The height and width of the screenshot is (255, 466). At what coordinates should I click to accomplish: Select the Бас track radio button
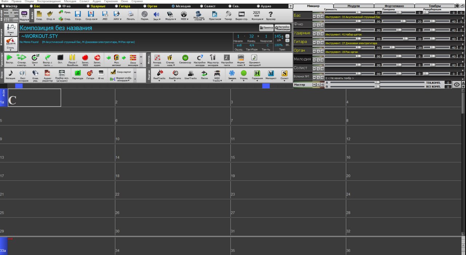coord(31,6)
